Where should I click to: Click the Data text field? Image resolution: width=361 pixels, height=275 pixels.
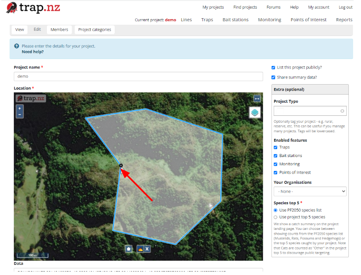click(139, 270)
